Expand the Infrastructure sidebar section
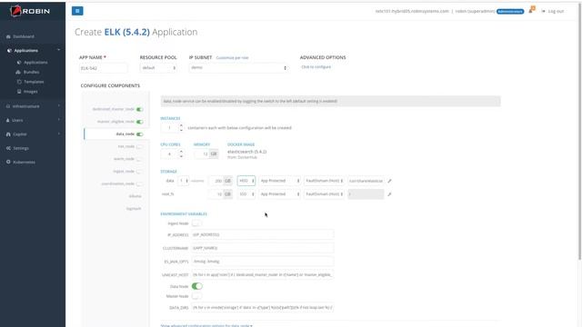Screen dimensions: 582x327 pos(58,105)
